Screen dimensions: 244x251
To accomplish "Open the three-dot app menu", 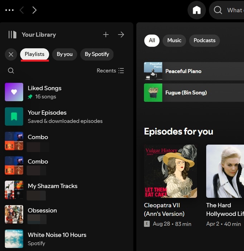I will click(x=9, y=10).
